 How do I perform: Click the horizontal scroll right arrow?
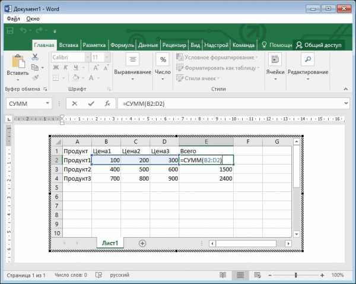(288, 244)
